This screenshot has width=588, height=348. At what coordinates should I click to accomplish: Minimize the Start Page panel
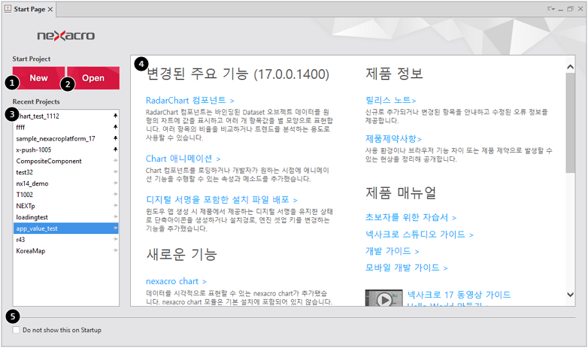(561, 9)
